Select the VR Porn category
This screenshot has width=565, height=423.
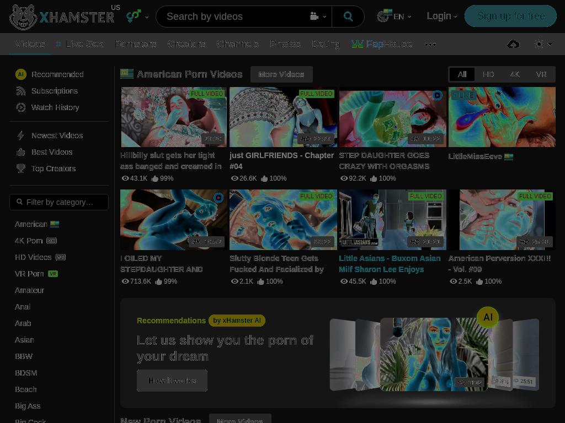(x=36, y=274)
